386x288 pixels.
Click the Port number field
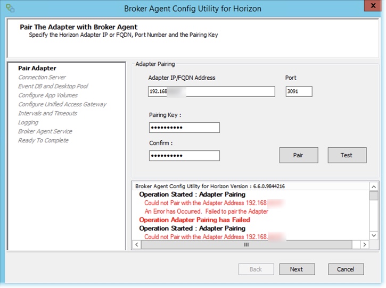[x=299, y=91]
